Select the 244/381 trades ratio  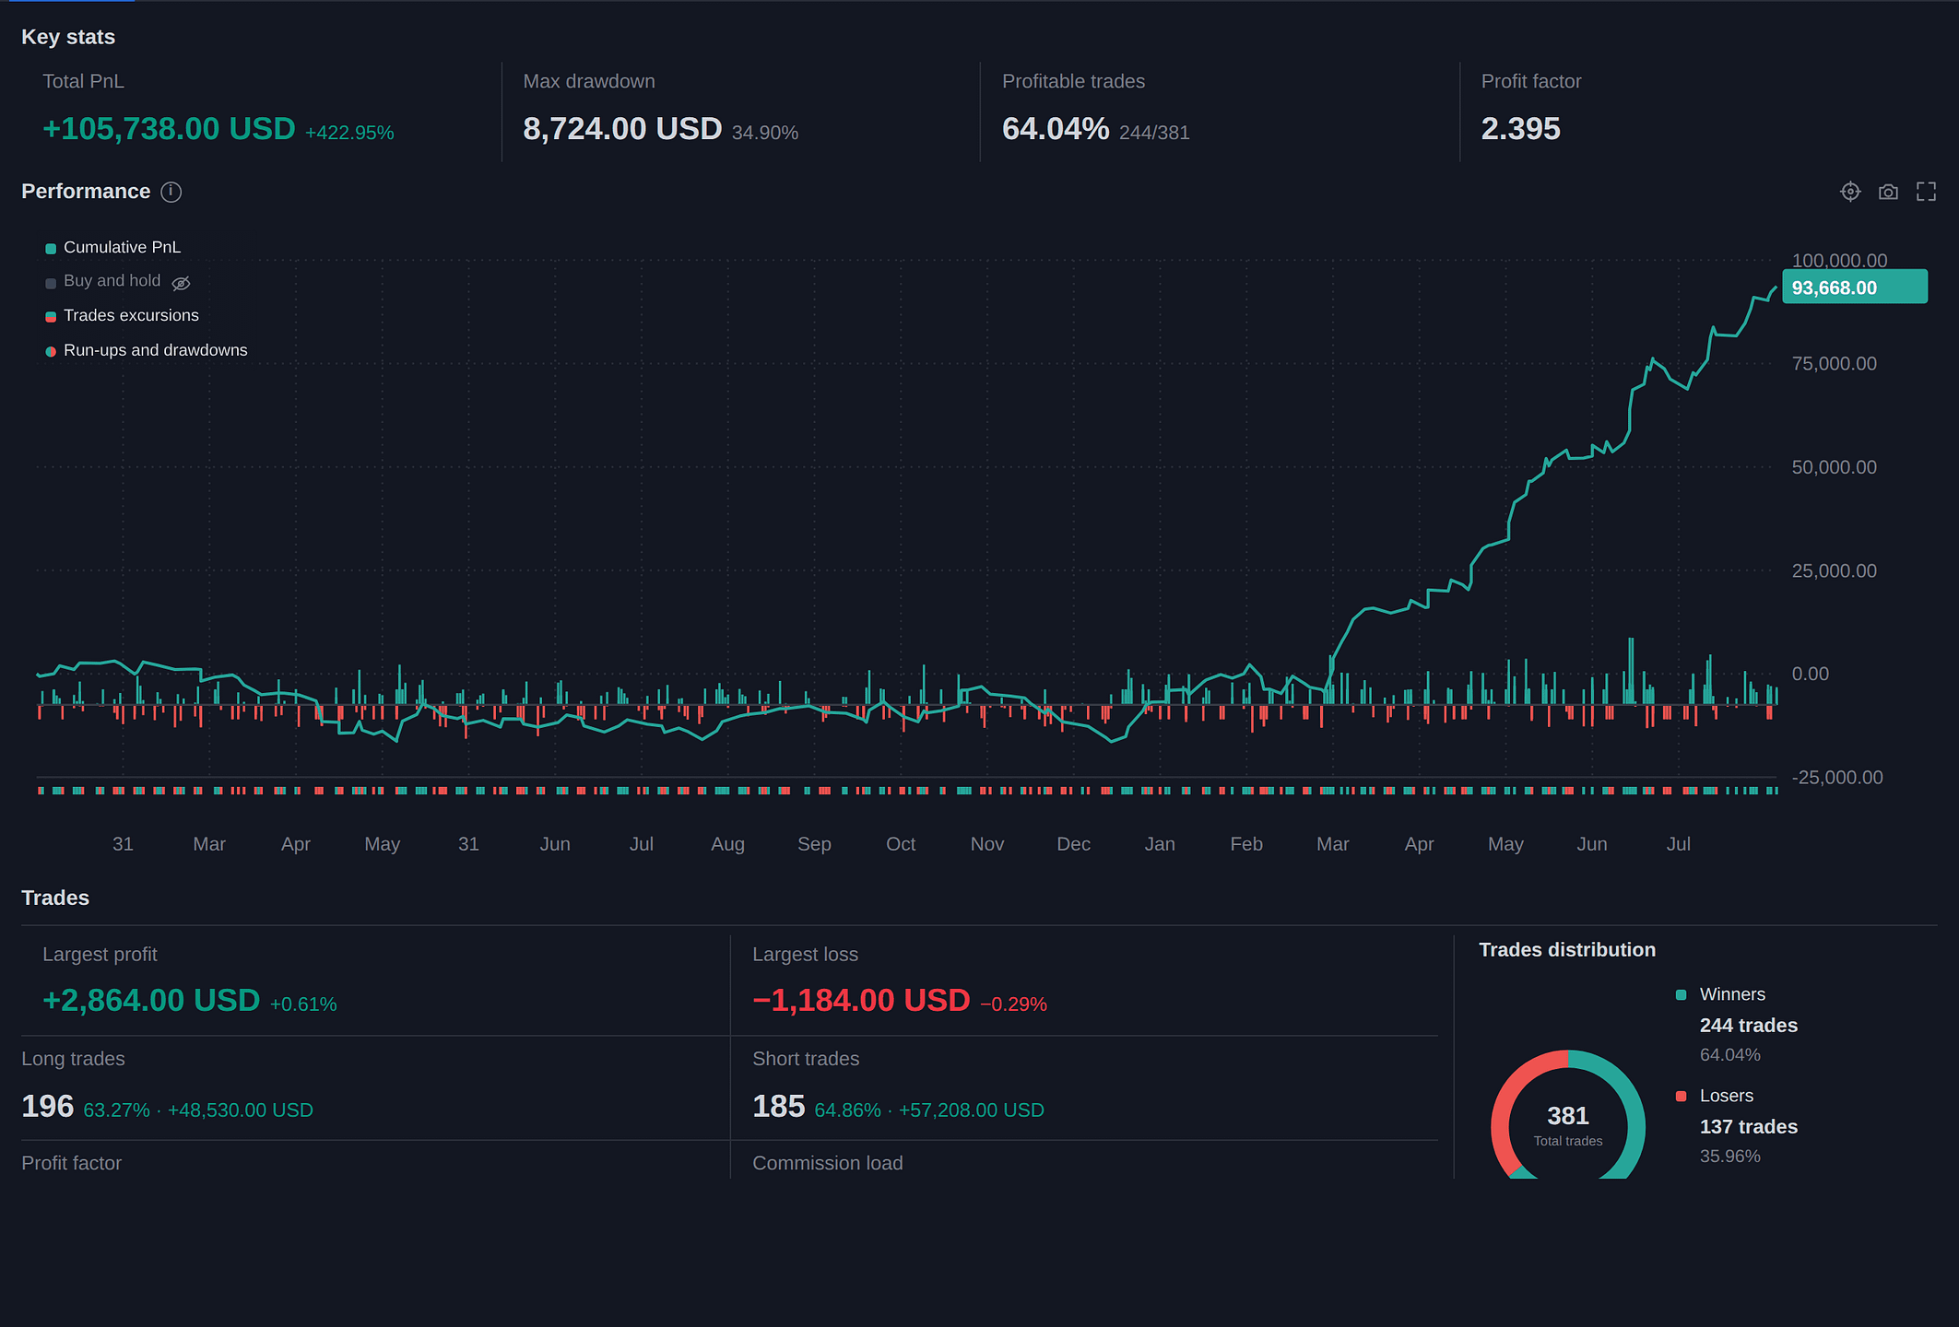1154,133
